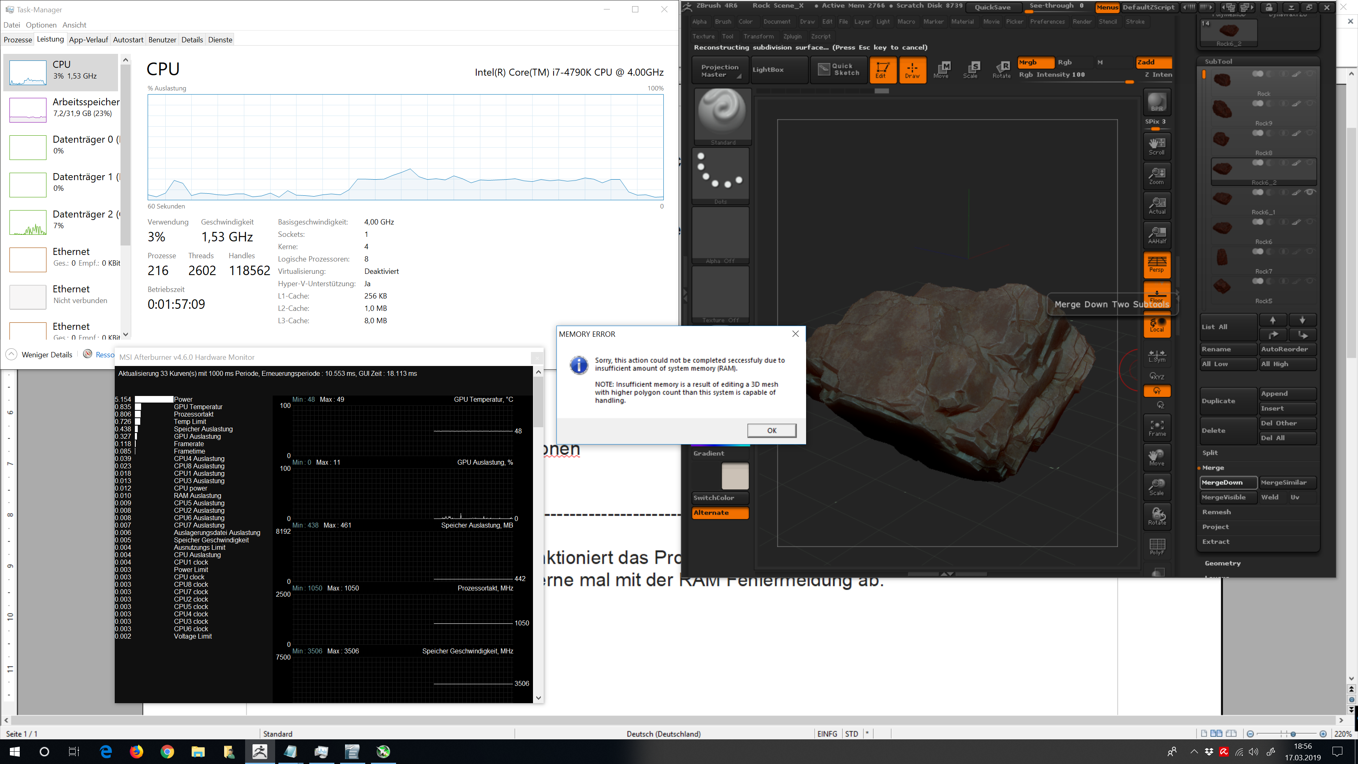This screenshot has width=1358, height=764.
Task: Select the Leistung tab in Task Manager
Action: (49, 39)
